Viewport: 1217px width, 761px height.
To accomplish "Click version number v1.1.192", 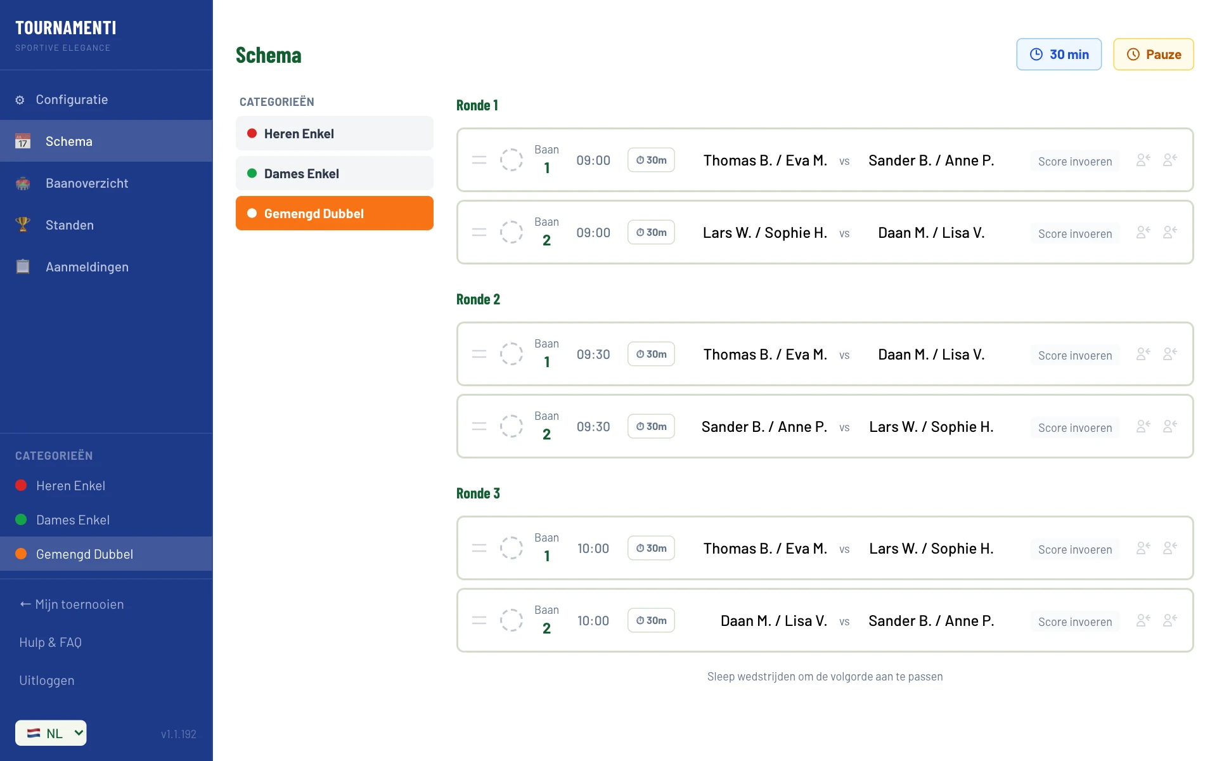I will click(x=179, y=734).
